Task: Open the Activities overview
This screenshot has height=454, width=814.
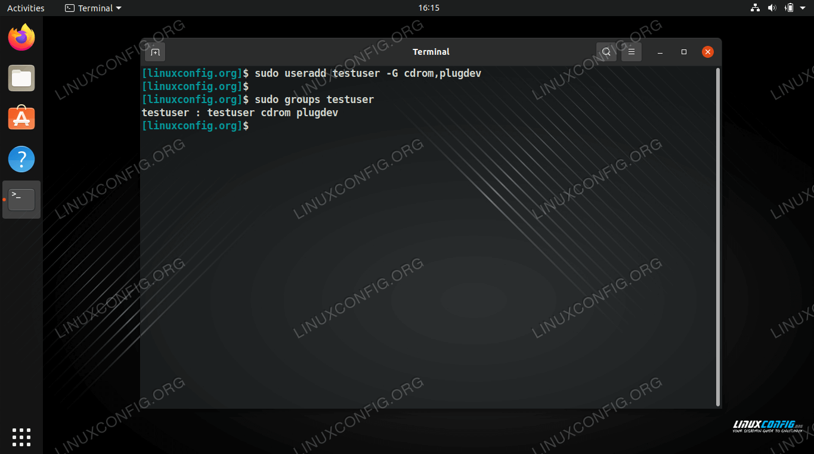Action: (26, 8)
